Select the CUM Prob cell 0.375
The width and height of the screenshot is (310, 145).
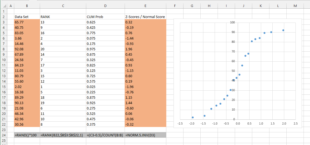point(105,124)
